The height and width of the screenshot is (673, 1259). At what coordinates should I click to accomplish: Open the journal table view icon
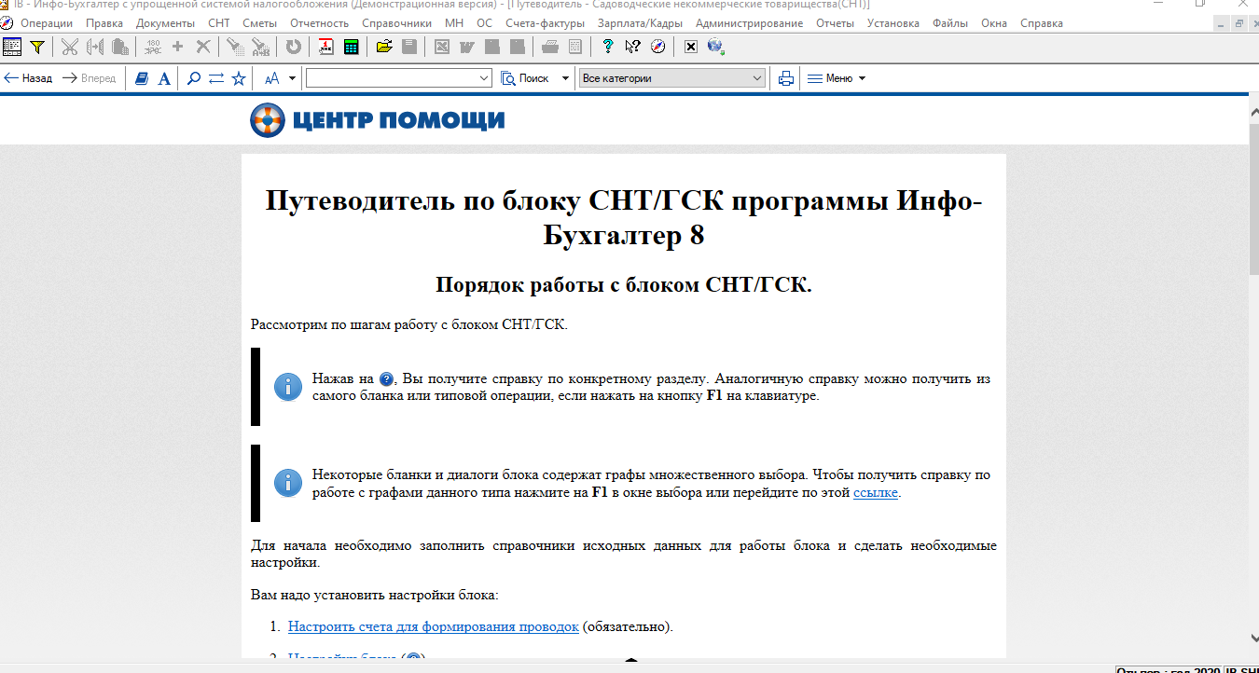coord(13,46)
